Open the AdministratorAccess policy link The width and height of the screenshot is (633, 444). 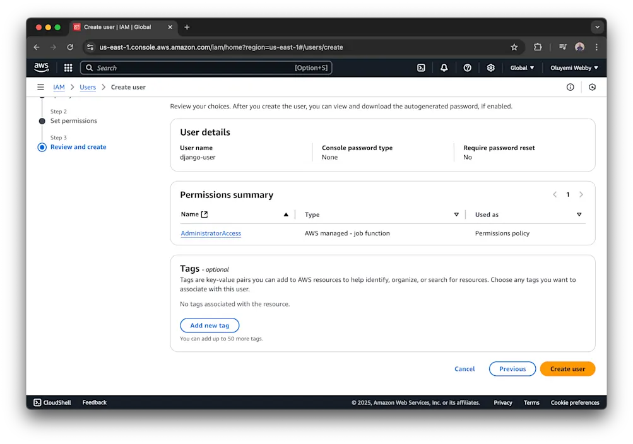click(x=210, y=233)
